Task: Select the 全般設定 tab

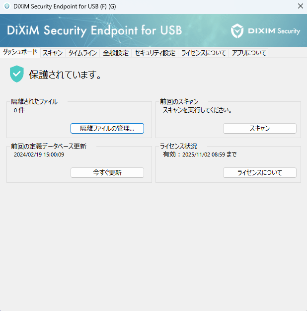Action: coord(116,53)
